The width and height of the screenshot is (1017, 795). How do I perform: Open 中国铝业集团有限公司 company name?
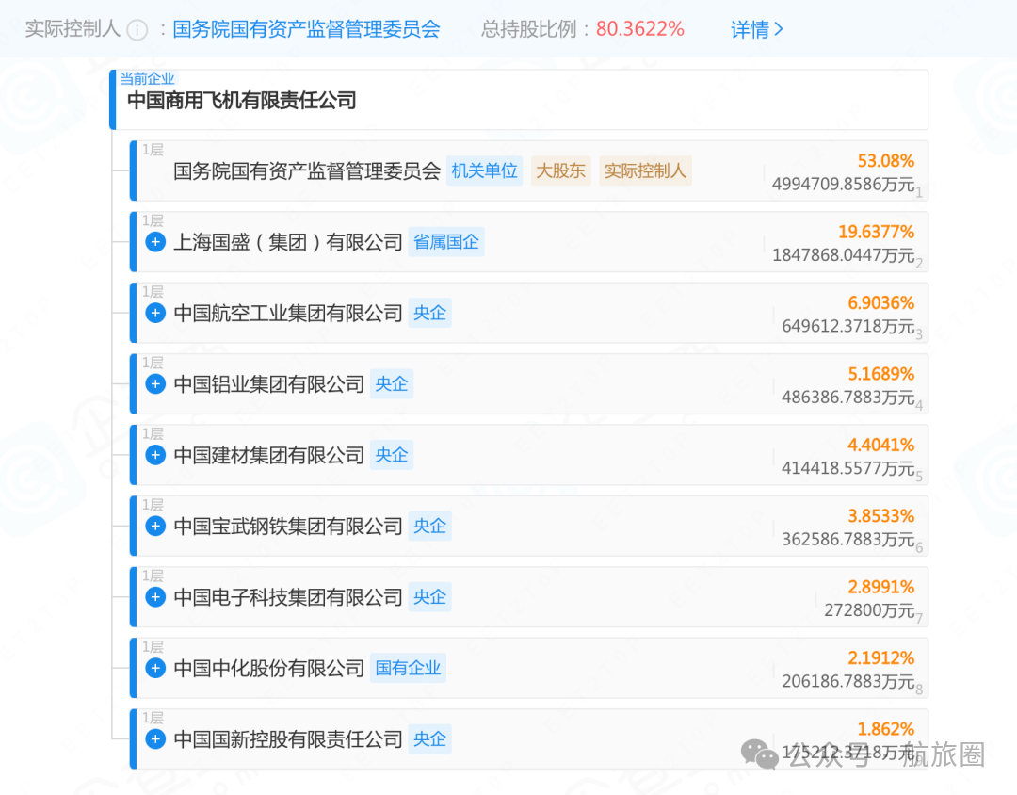pos(269,384)
